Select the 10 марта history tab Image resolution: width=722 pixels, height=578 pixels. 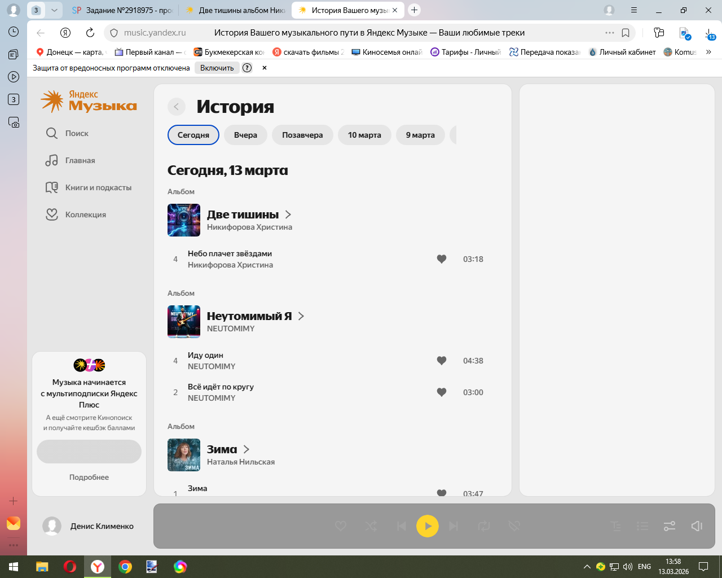pos(364,135)
